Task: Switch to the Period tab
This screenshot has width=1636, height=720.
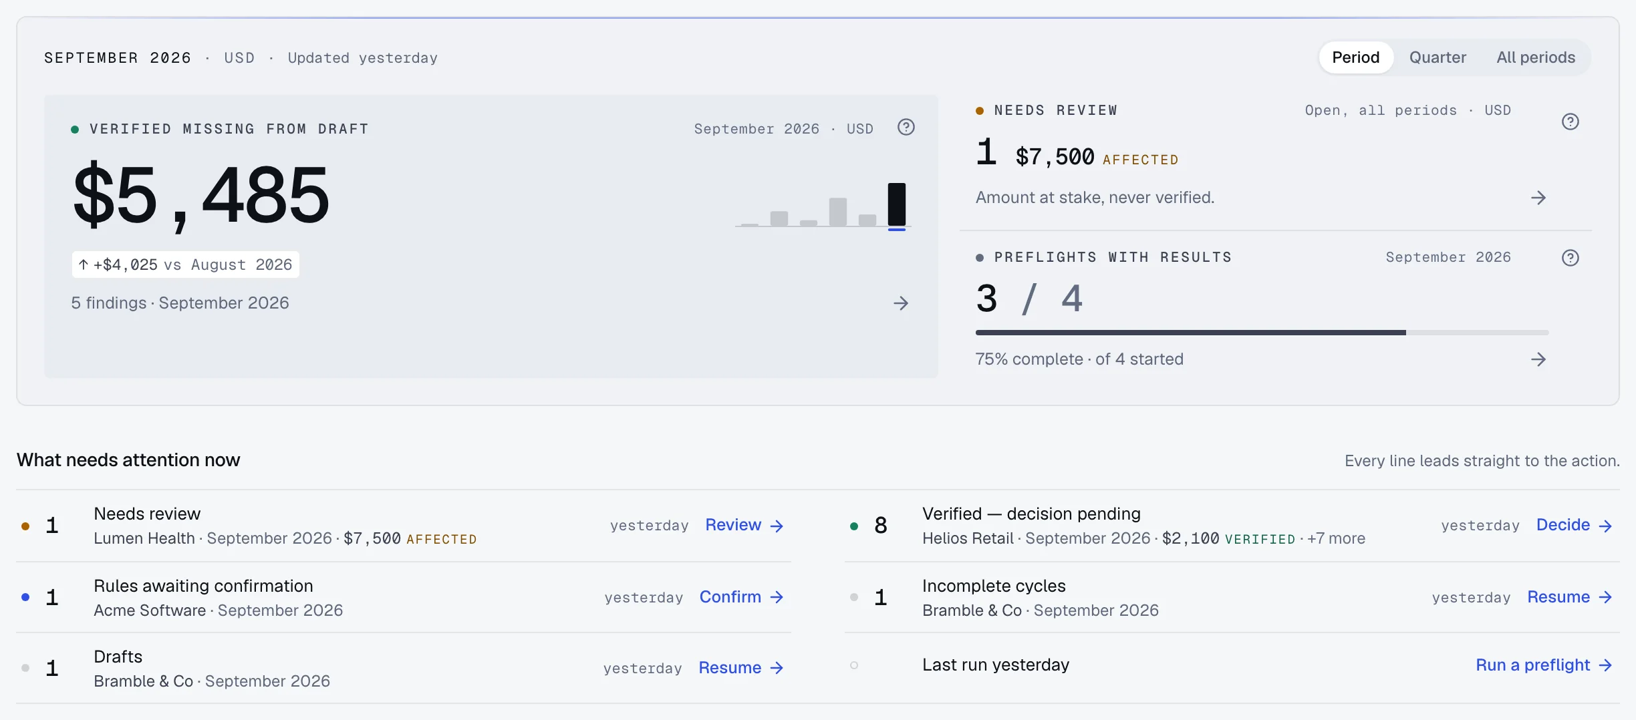Action: pyautogui.click(x=1355, y=57)
